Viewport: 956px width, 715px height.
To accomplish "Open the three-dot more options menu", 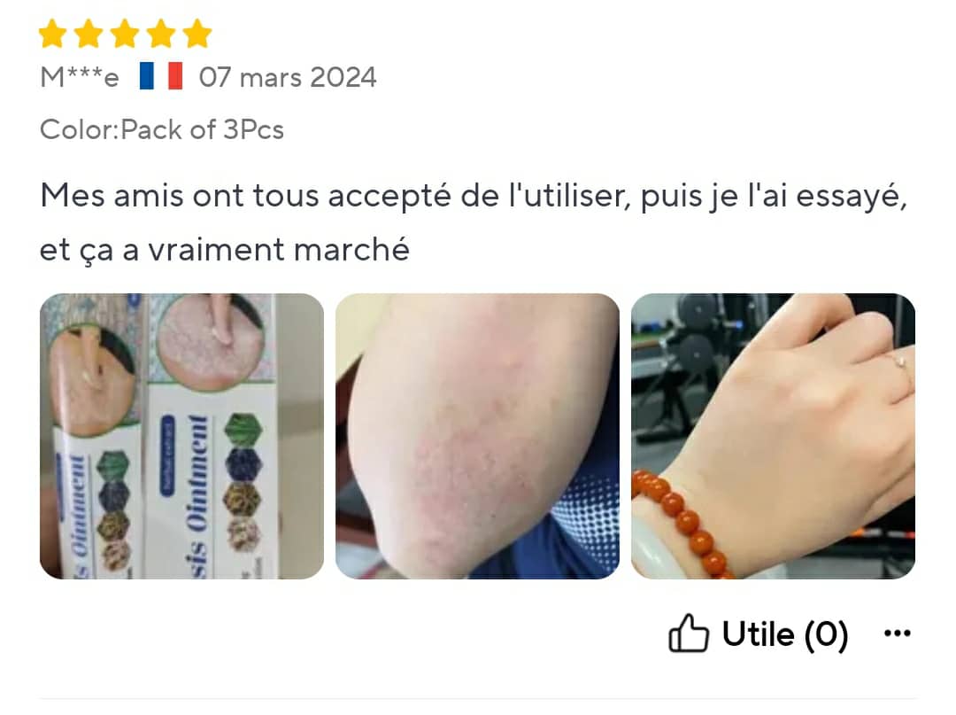I will (898, 633).
